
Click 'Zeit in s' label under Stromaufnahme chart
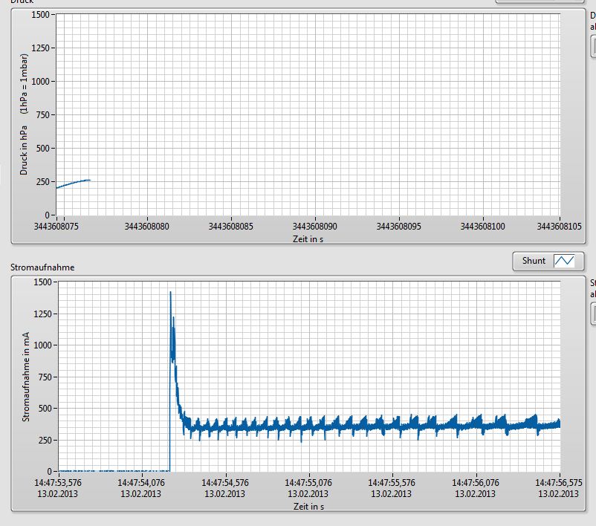coord(308,506)
